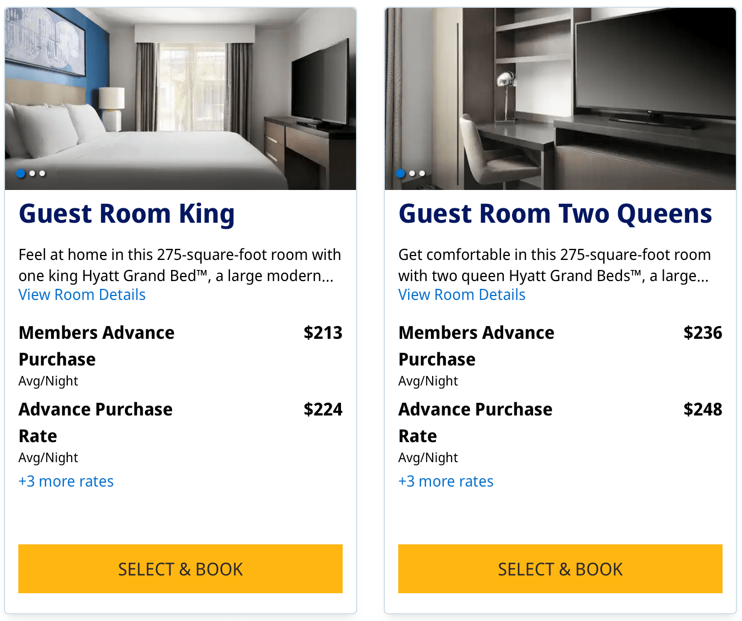View Room Details for the King room

point(82,295)
